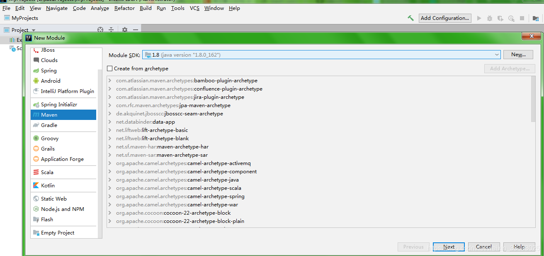Click the Build hammer icon in toolbar
This screenshot has height=256, width=544.
pos(410,18)
